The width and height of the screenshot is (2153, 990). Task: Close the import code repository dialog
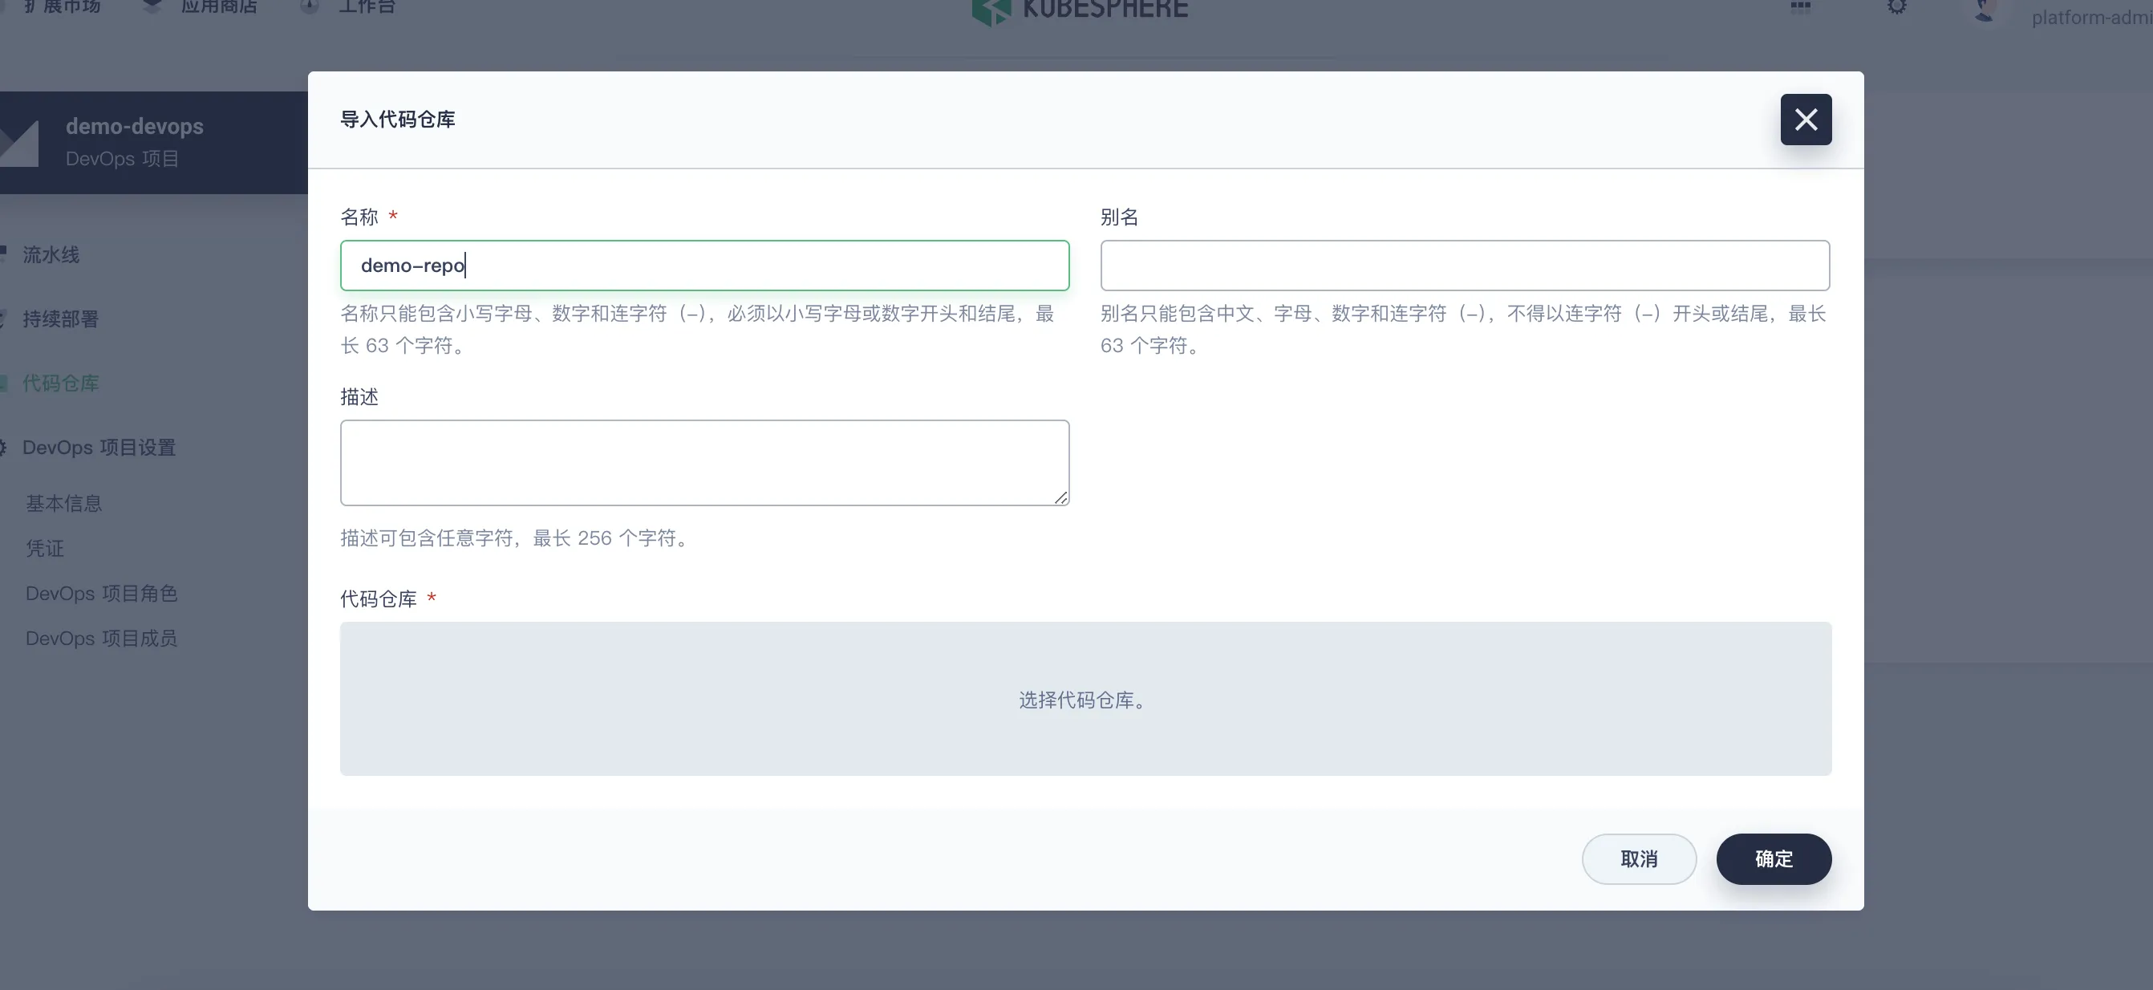click(x=1806, y=120)
